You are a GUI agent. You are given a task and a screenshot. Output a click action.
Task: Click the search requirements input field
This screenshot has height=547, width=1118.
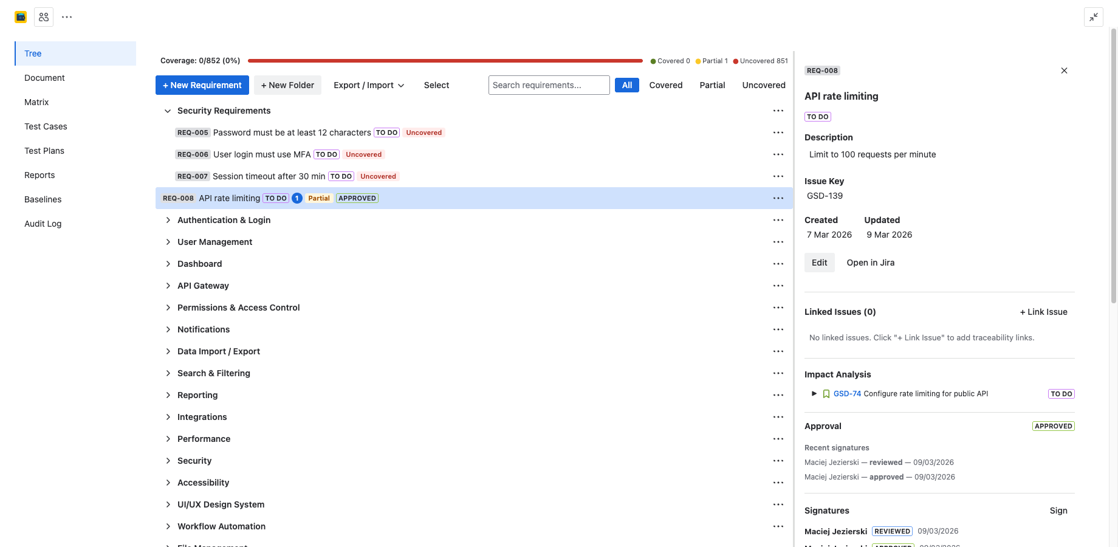tap(548, 84)
